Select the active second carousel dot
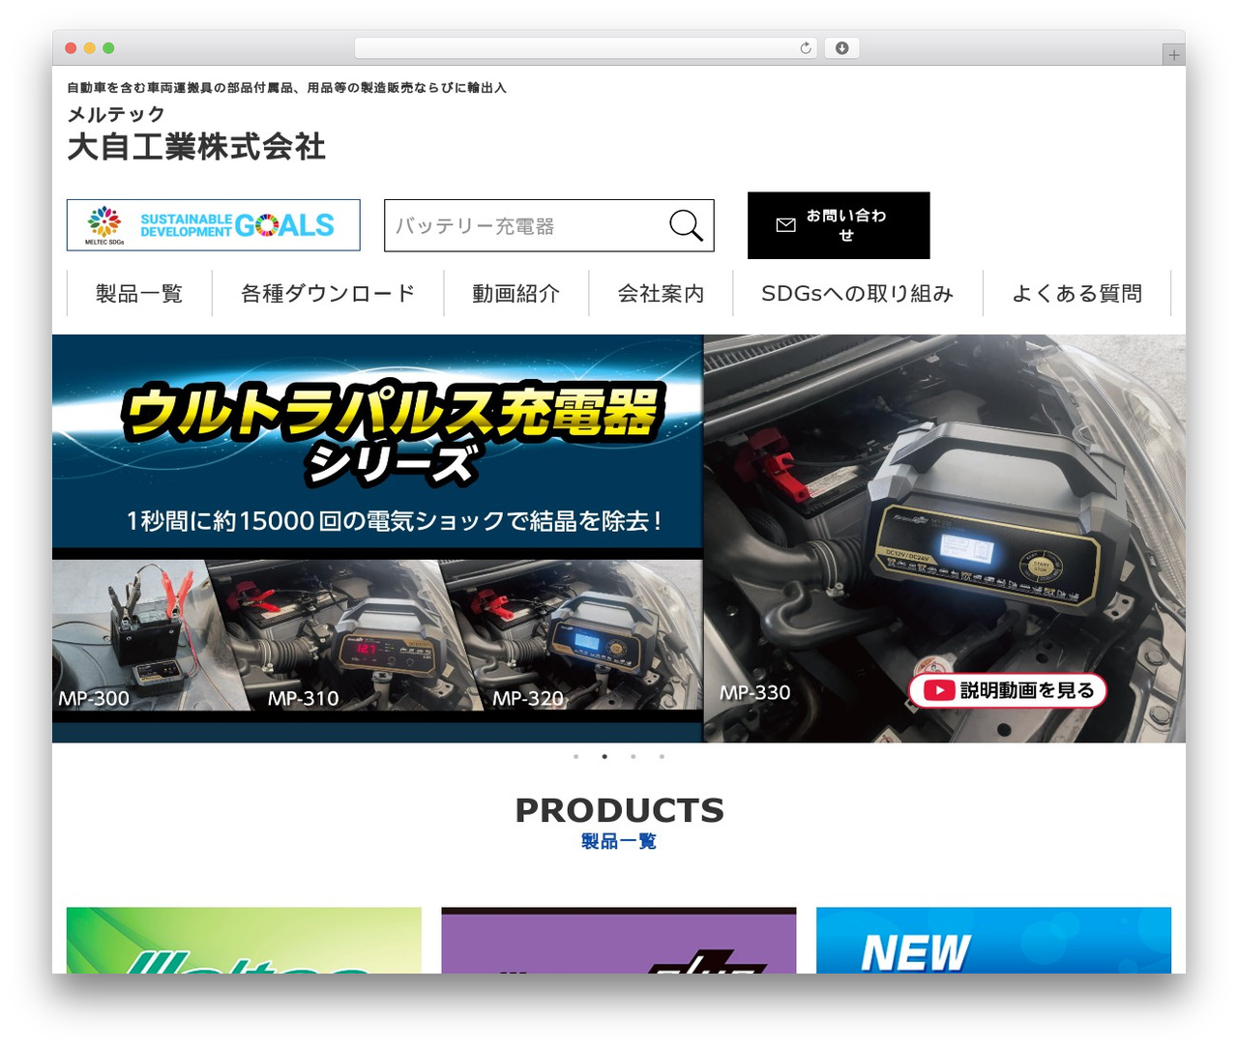Screen dimensions: 1238x1048 (x=604, y=756)
